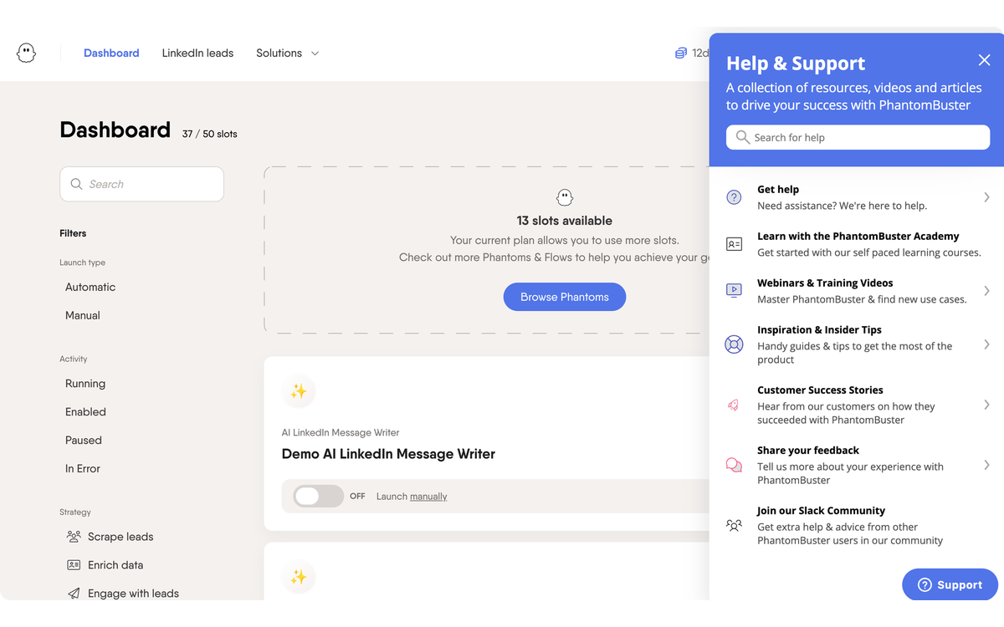Filter by Enabled activity
Image resolution: width=1004 pixels, height=627 pixels.
pyautogui.click(x=85, y=412)
